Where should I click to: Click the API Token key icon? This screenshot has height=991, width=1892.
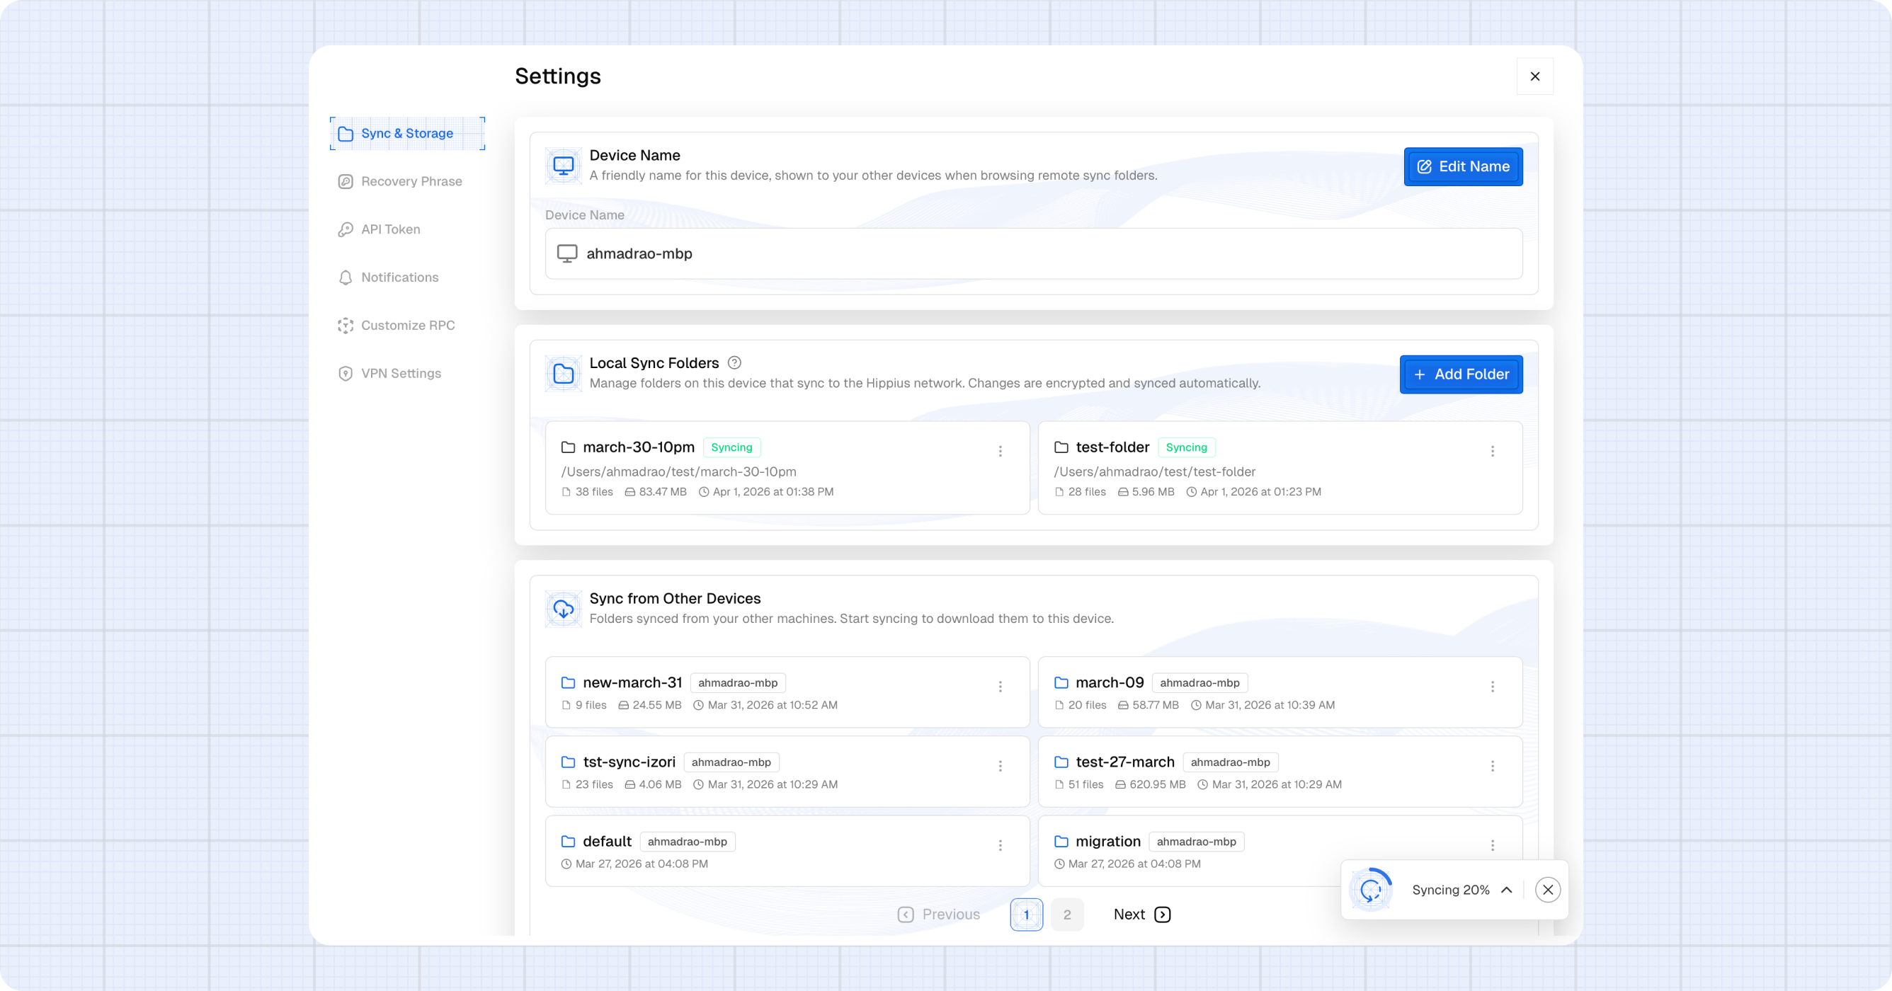pyautogui.click(x=346, y=229)
